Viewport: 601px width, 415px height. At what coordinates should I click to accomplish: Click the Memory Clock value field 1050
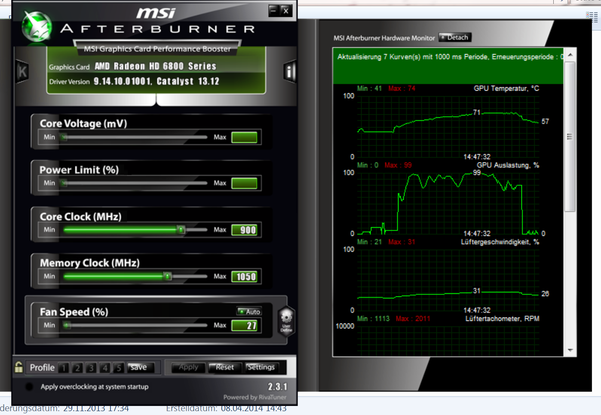coord(244,277)
